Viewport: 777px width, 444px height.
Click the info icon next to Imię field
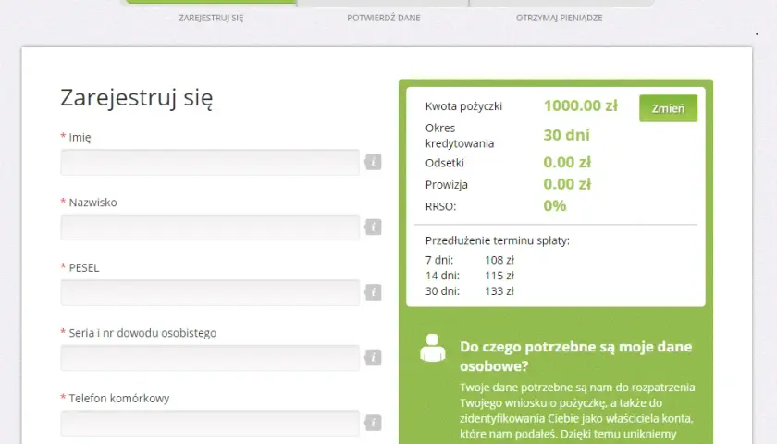pos(373,162)
